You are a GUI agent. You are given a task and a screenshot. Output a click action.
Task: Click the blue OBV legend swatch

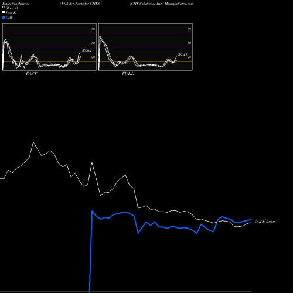tap(4, 18)
